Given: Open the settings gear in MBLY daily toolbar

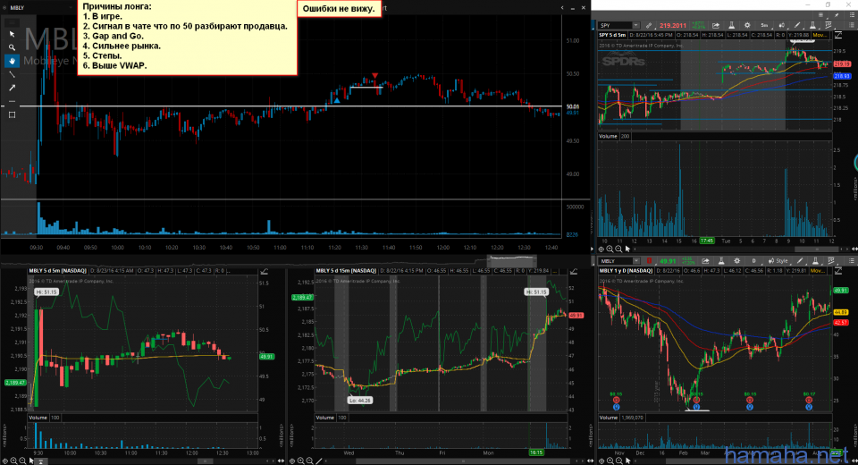Looking at the screenshot, I should tap(736, 261).
